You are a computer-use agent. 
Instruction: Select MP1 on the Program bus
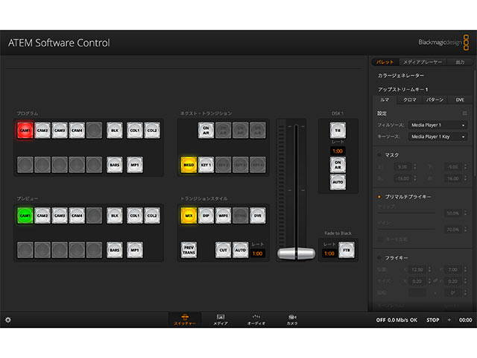pos(135,165)
